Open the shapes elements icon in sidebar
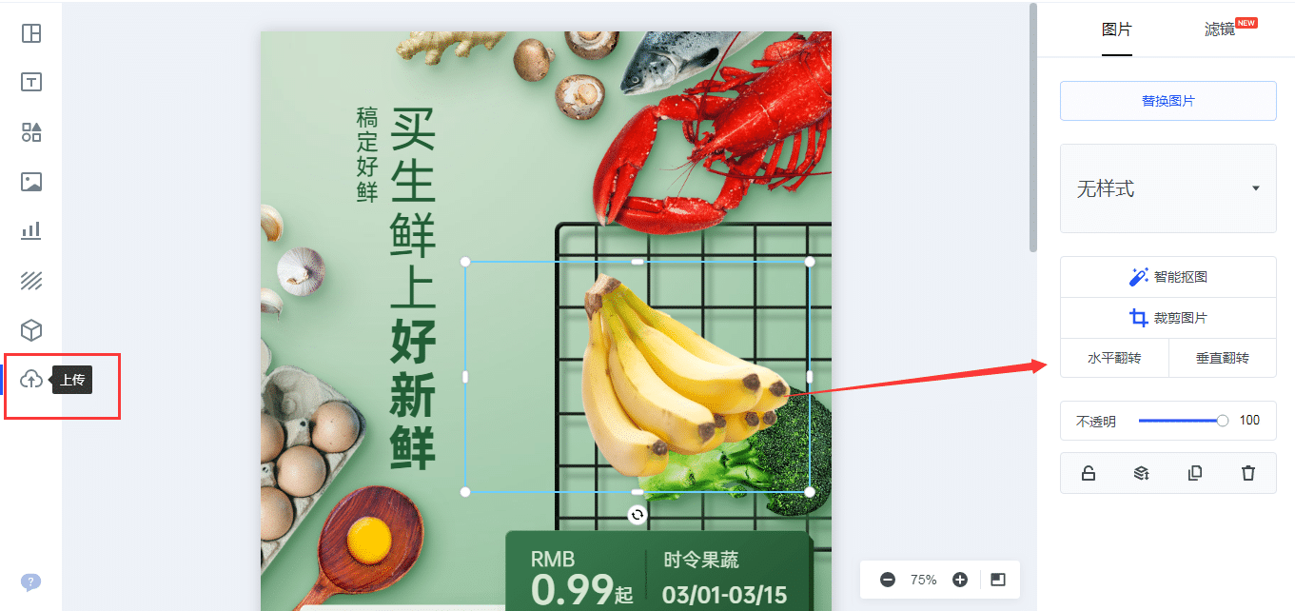The height and width of the screenshot is (611, 1295). coord(31,132)
